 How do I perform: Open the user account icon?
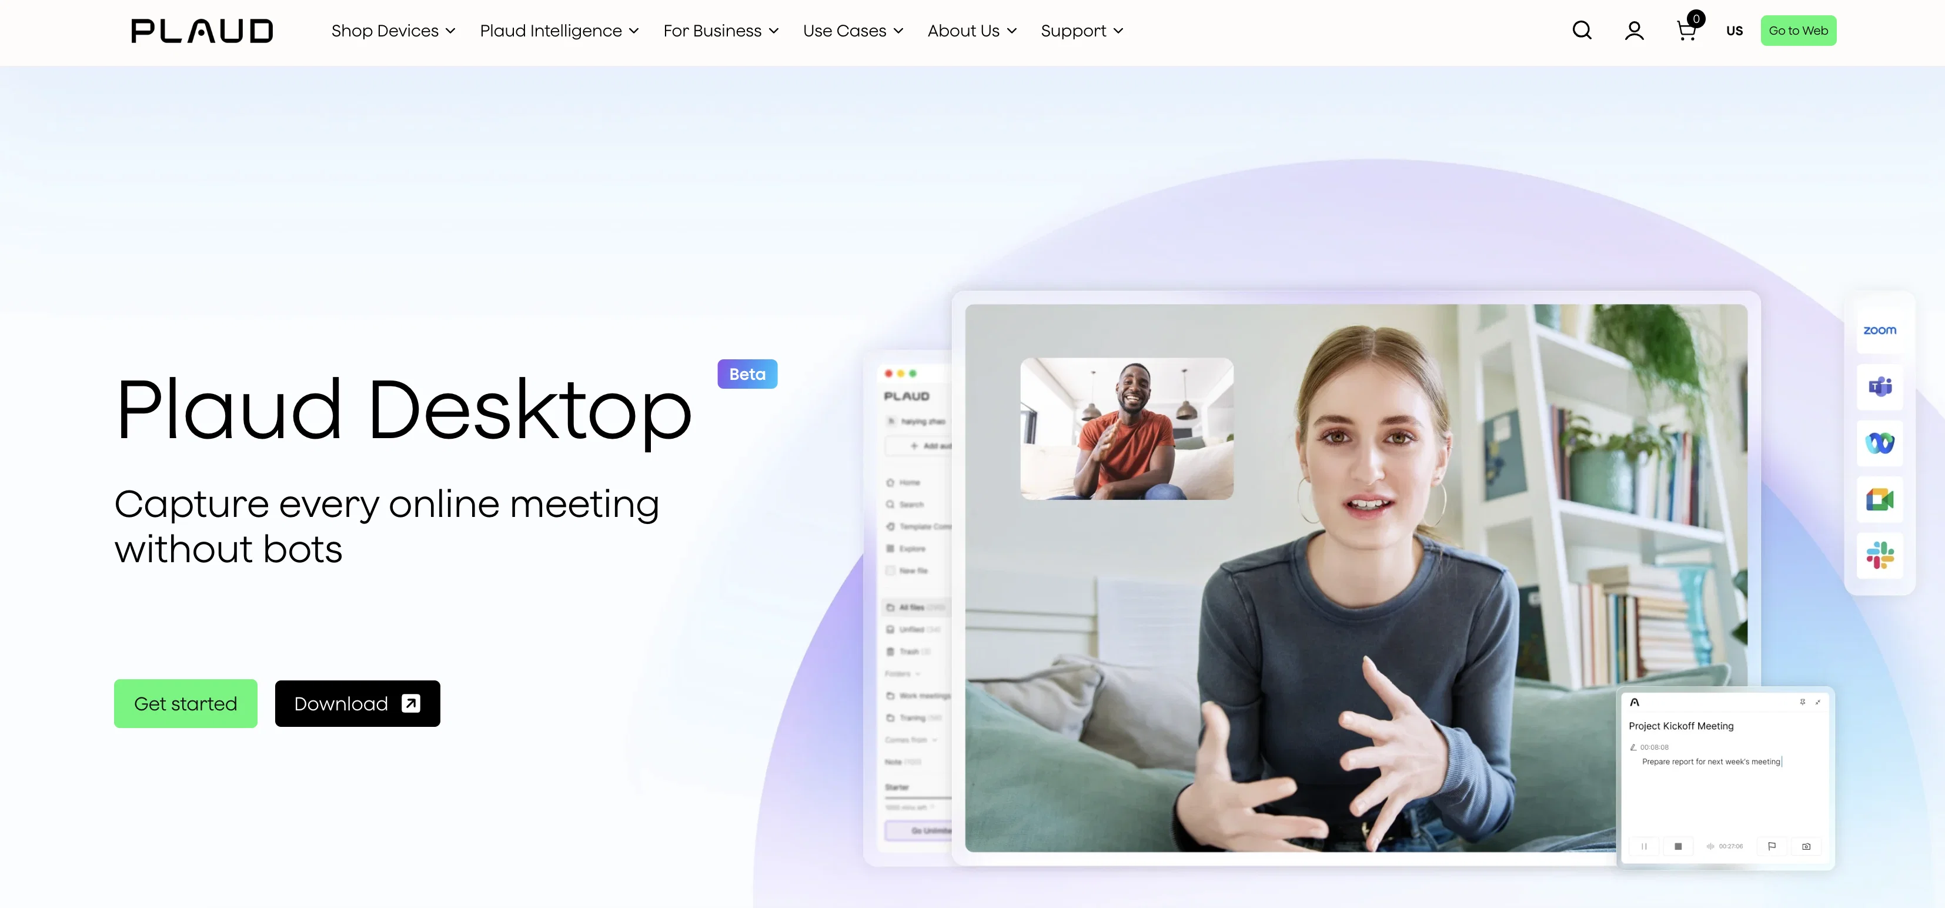(1634, 30)
